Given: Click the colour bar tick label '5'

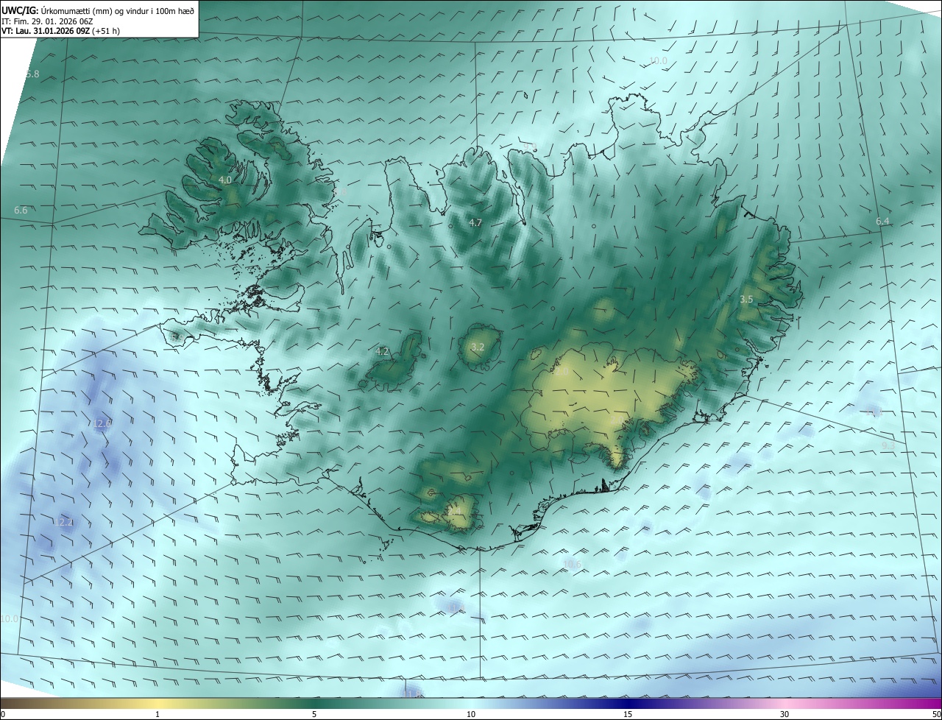Looking at the screenshot, I should pyautogui.click(x=314, y=714).
